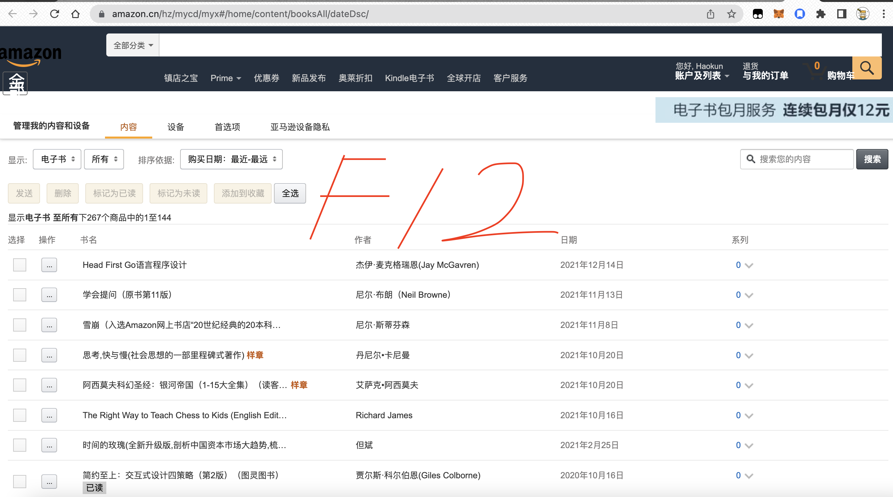Click the share page icon in address bar

(x=711, y=14)
